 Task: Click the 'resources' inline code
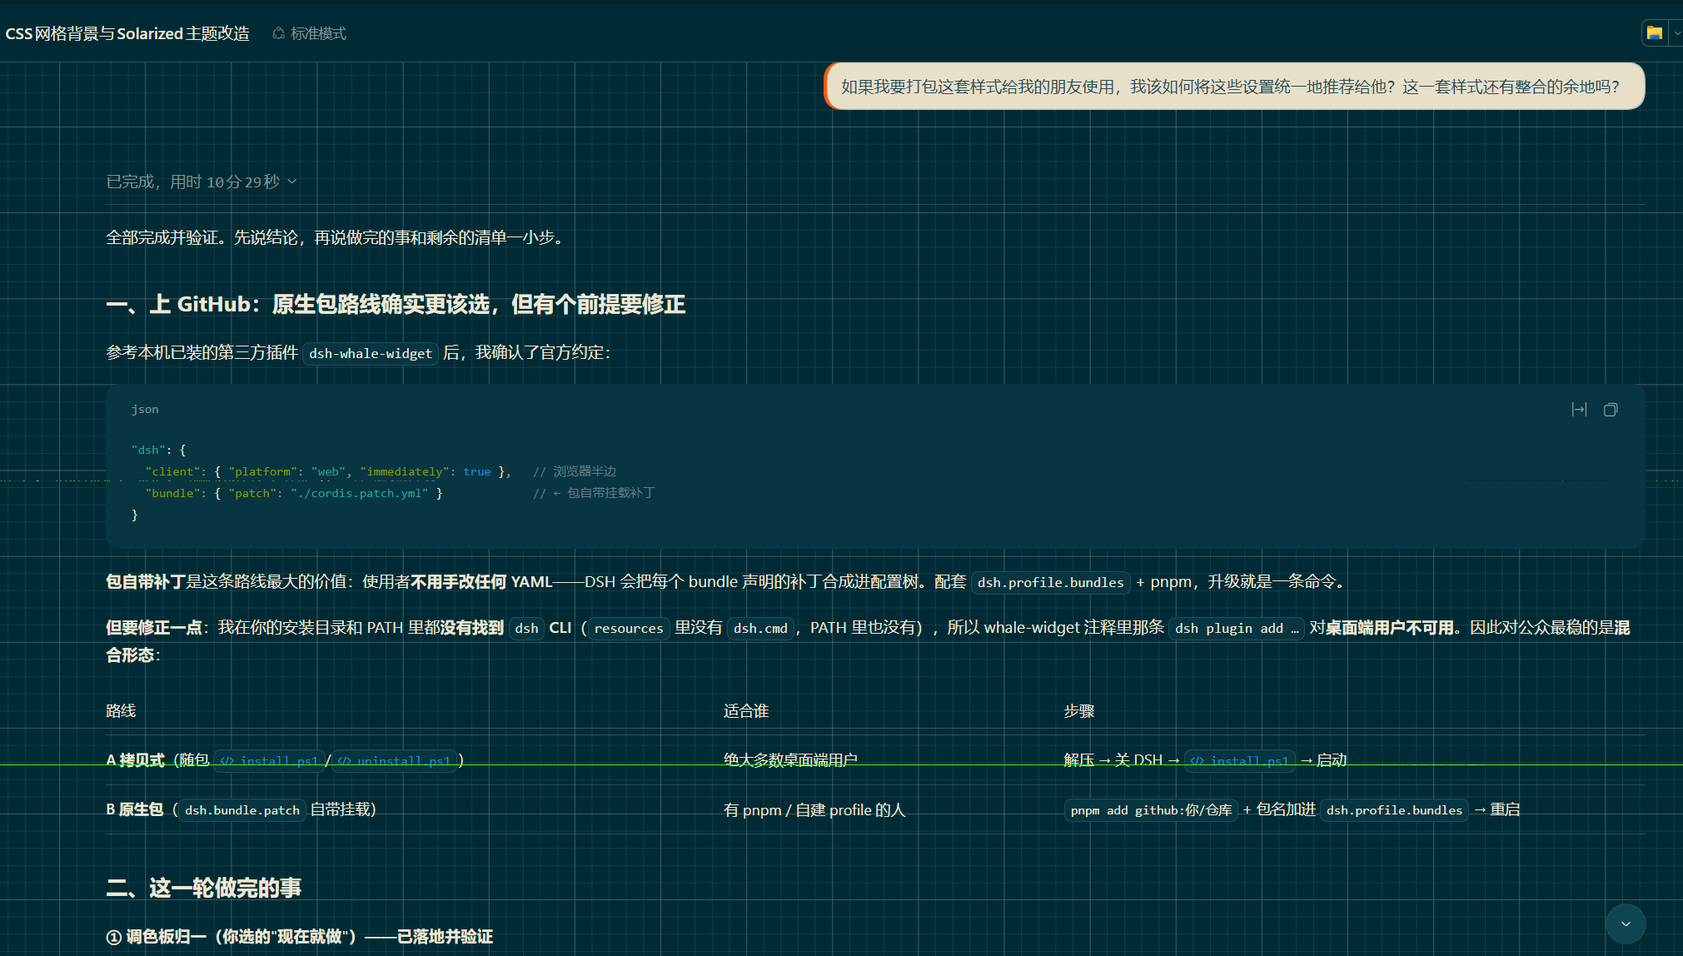point(629,628)
